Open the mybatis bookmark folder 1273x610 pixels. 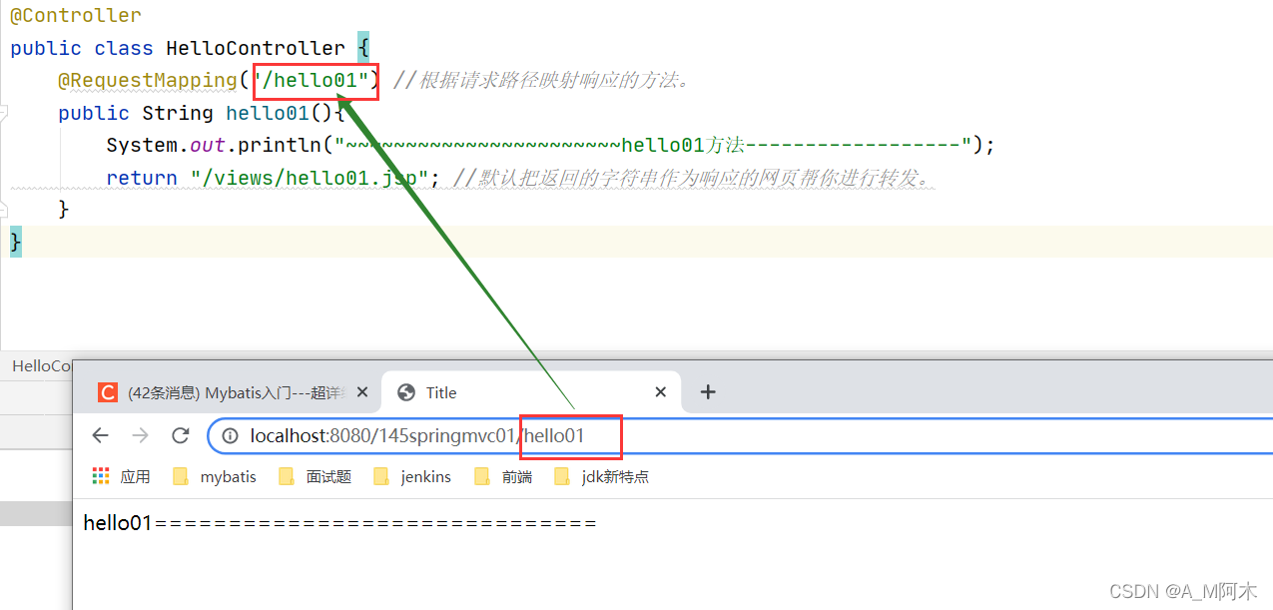tap(214, 476)
